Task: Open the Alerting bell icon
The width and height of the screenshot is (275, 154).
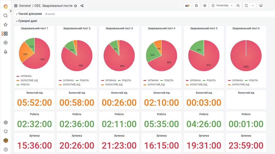Action: point(5,52)
